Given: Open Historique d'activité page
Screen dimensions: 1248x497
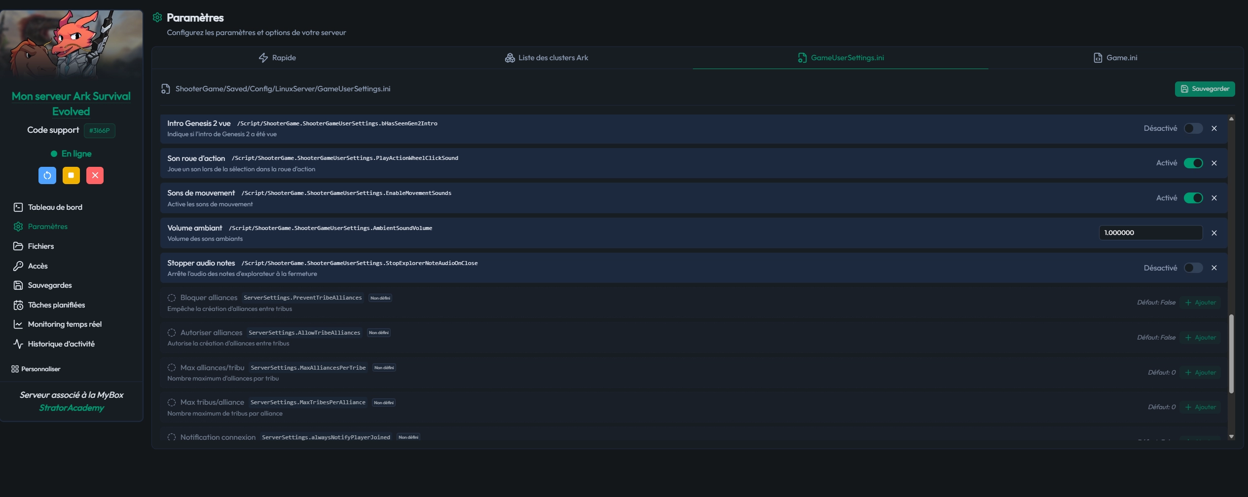Looking at the screenshot, I should point(61,344).
